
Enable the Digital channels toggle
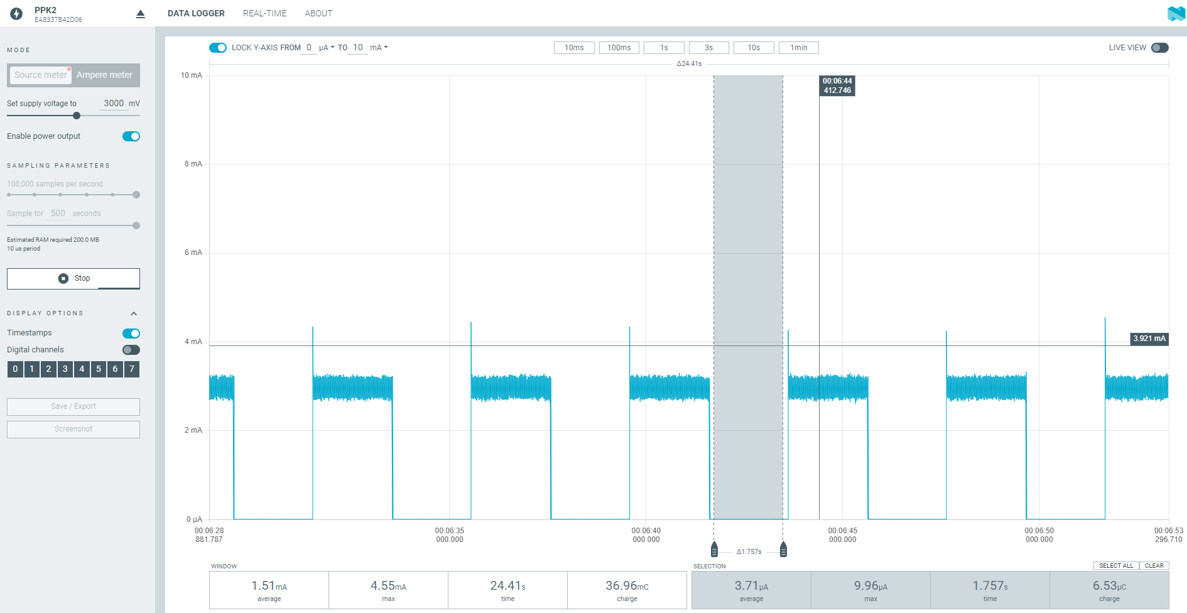tap(131, 350)
